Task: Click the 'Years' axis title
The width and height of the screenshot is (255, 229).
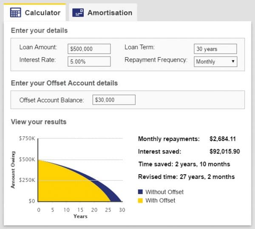Action: [x=80, y=216]
